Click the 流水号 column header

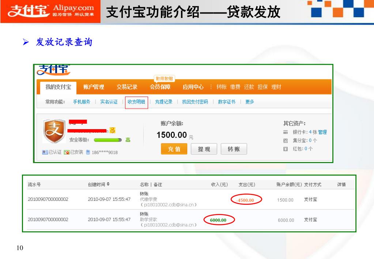point(34,184)
